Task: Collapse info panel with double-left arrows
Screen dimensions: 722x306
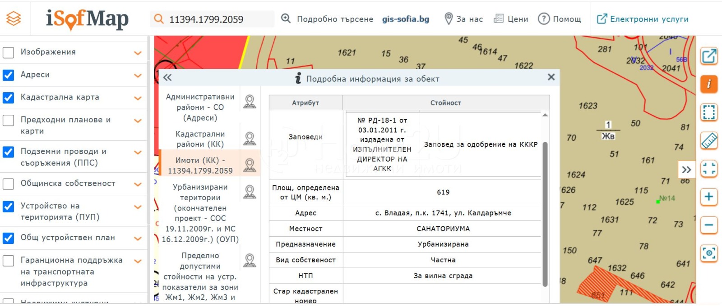Action: (167, 77)
